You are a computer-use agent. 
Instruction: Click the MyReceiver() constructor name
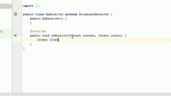click(x=53, y=19)
